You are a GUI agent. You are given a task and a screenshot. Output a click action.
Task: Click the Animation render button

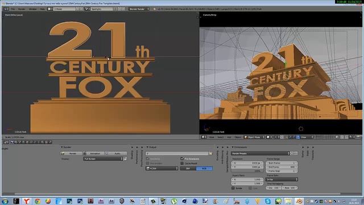tap(93, 153)
